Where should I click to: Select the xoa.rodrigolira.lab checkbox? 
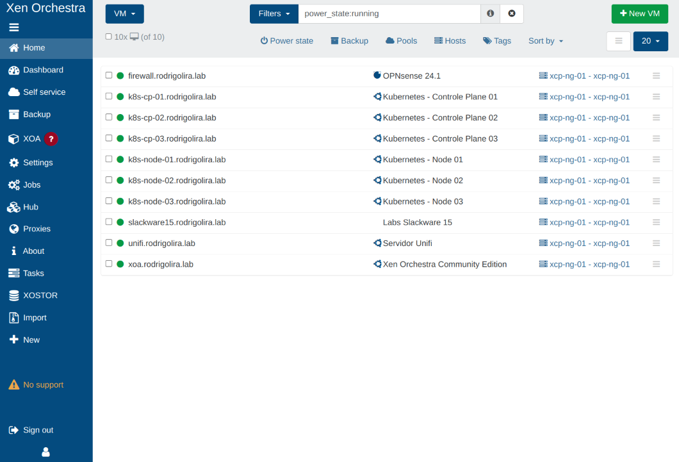tap(109, 263)
